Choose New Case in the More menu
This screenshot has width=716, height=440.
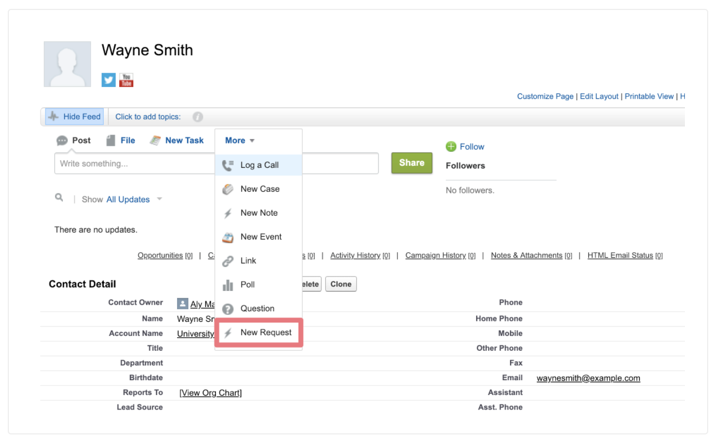[259, 189]
